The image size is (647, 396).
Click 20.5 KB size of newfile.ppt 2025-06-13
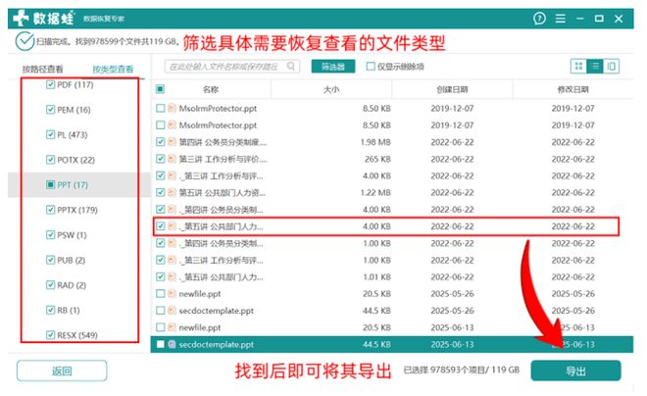pyautogui.click(x=376, y=327)
